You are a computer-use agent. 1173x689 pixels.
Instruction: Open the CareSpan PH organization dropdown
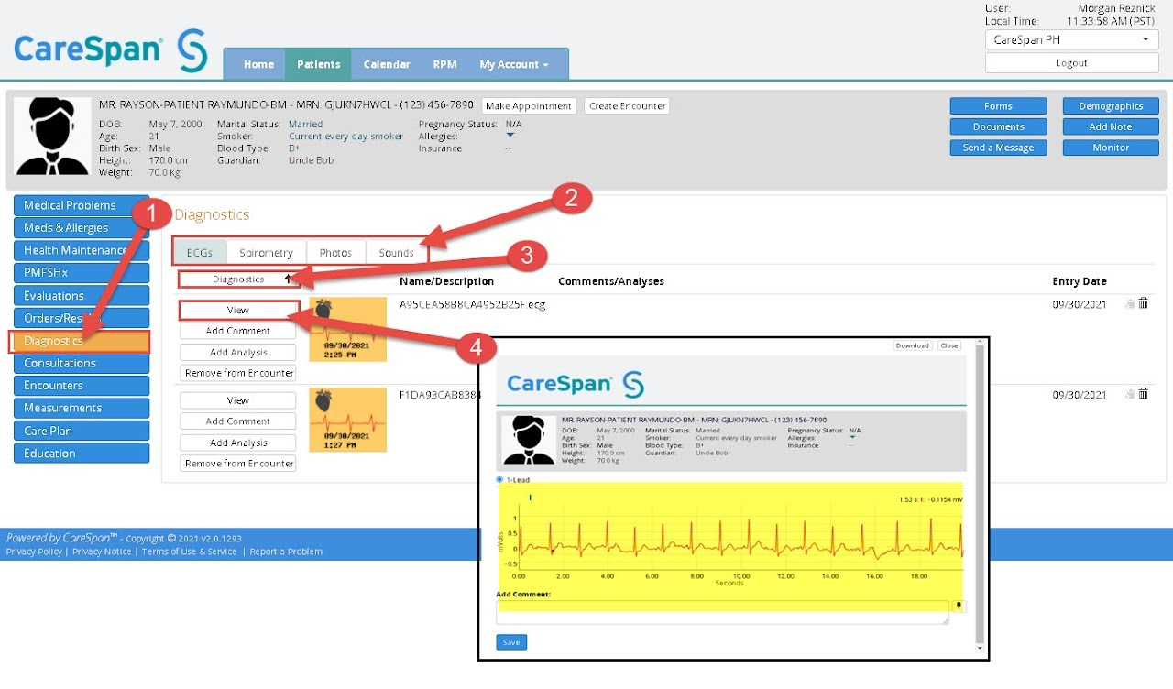(x=1071, y=40)
